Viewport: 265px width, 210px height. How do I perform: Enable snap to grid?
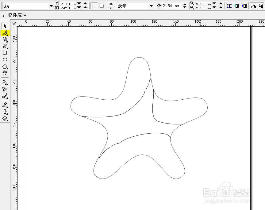(x=229, y=6)
